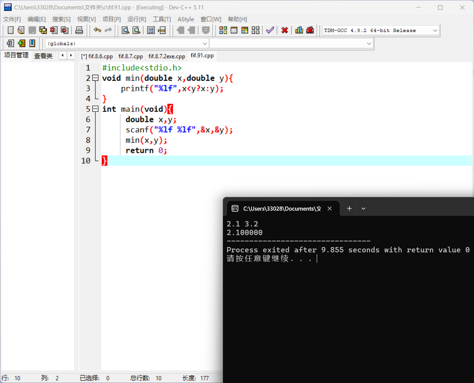The width and height of the screenshot is (474, 383).
Task: Open the AStyle menu
Action: tap(186, 19)
